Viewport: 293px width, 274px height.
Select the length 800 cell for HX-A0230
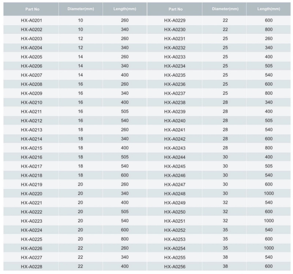pos(269,30)
